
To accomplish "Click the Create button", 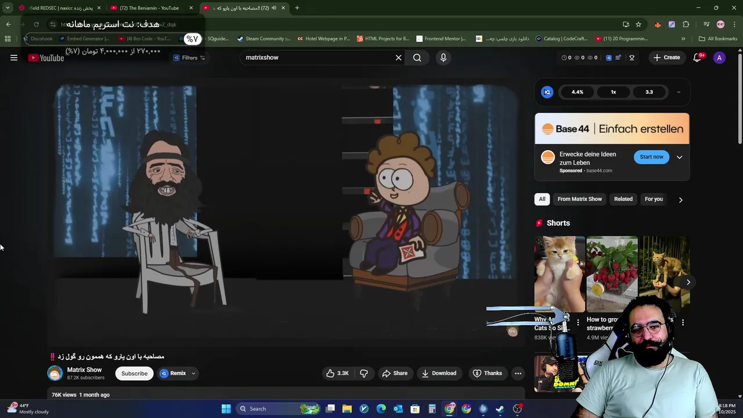I will click(x=666, y=57).
